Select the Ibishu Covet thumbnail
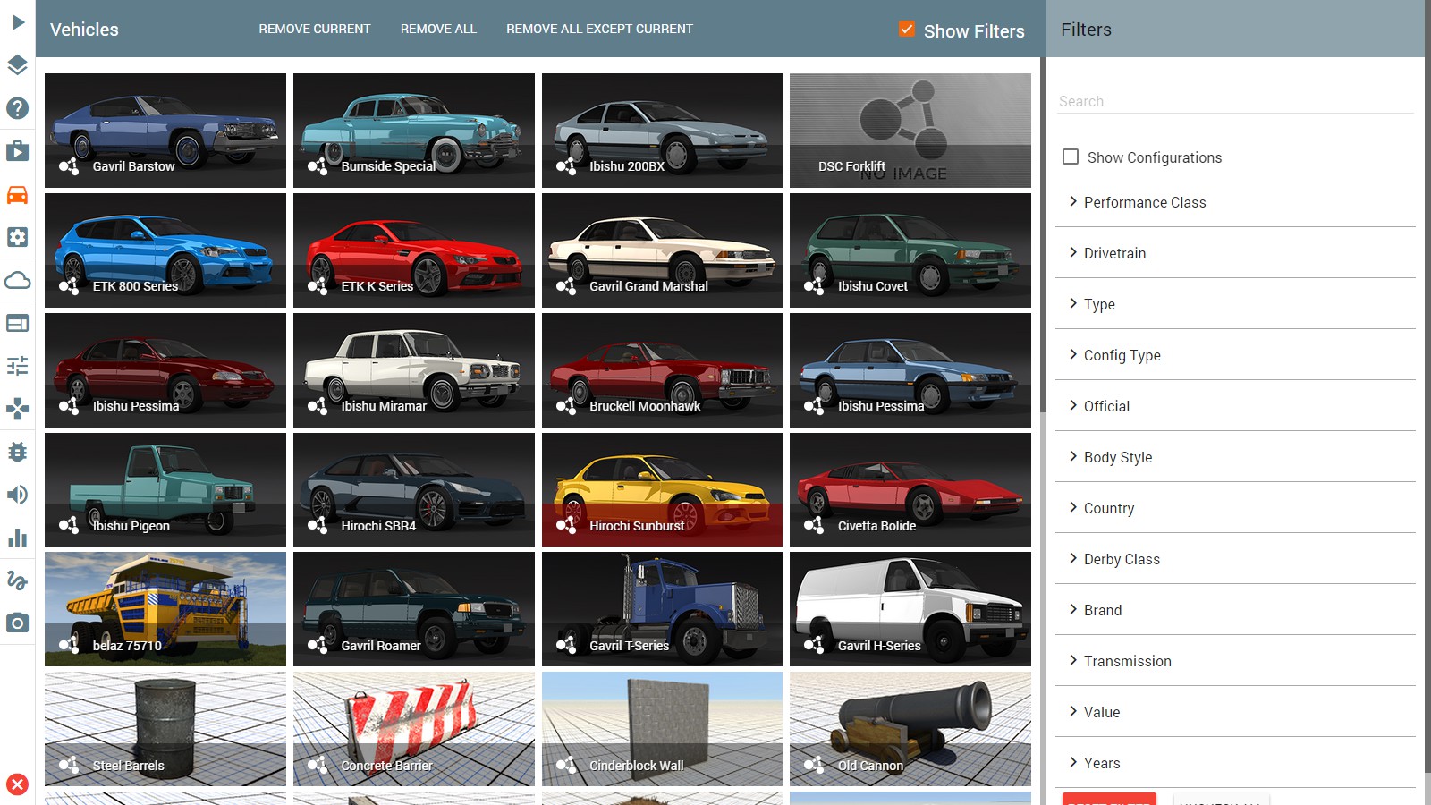 (910, 250)
